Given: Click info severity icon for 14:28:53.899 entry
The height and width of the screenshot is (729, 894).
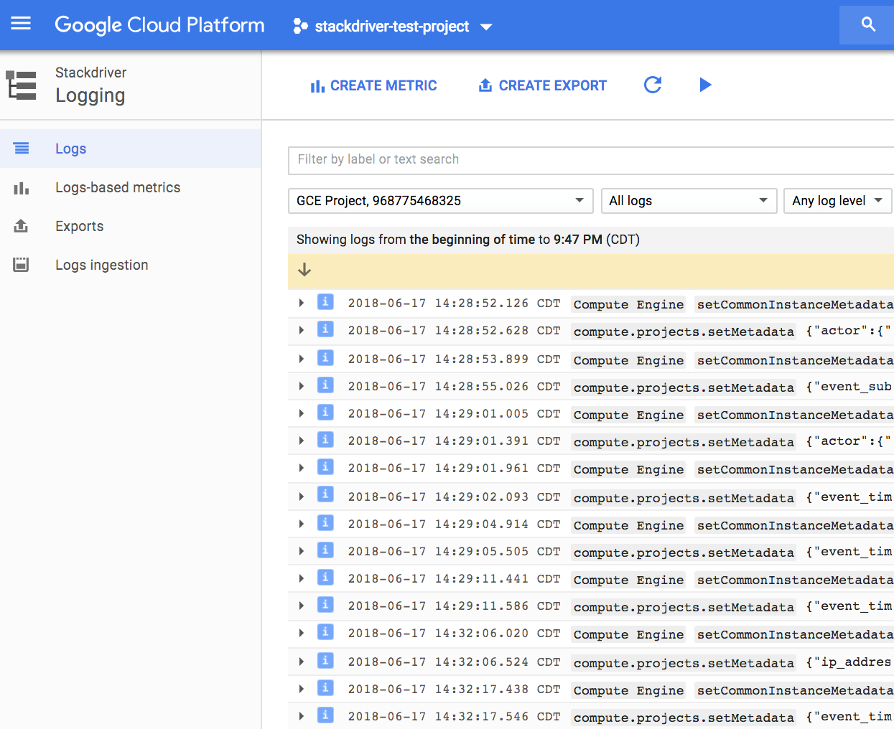Looking at the screenshot, I should [x=325, y=358].
